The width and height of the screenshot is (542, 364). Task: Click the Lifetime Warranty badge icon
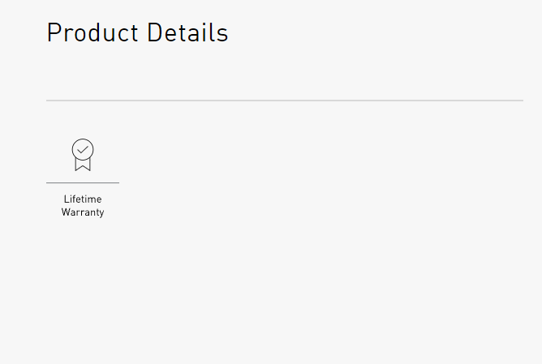83,154
